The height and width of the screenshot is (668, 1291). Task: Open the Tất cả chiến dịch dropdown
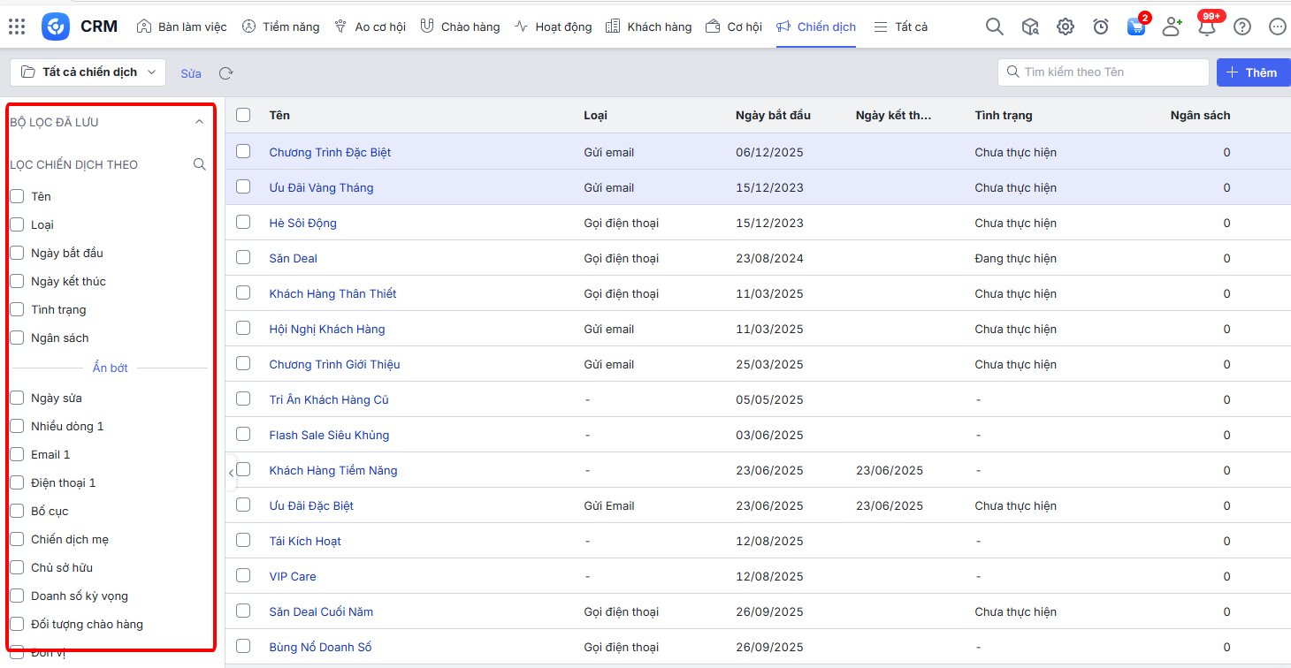(x=88, y=72)
